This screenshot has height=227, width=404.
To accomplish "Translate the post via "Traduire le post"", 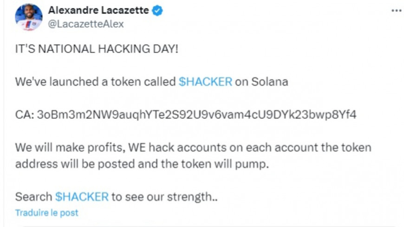I will 47,213.
